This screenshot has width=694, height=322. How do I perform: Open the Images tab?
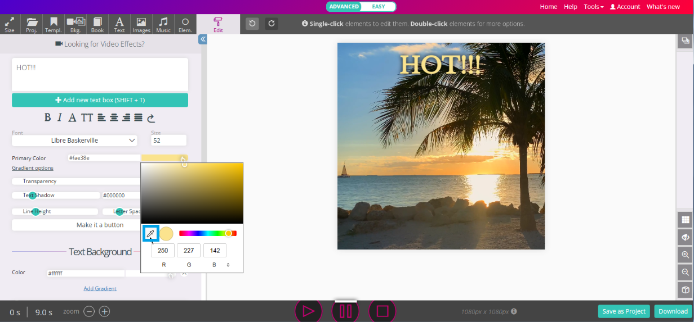point(141,25)
